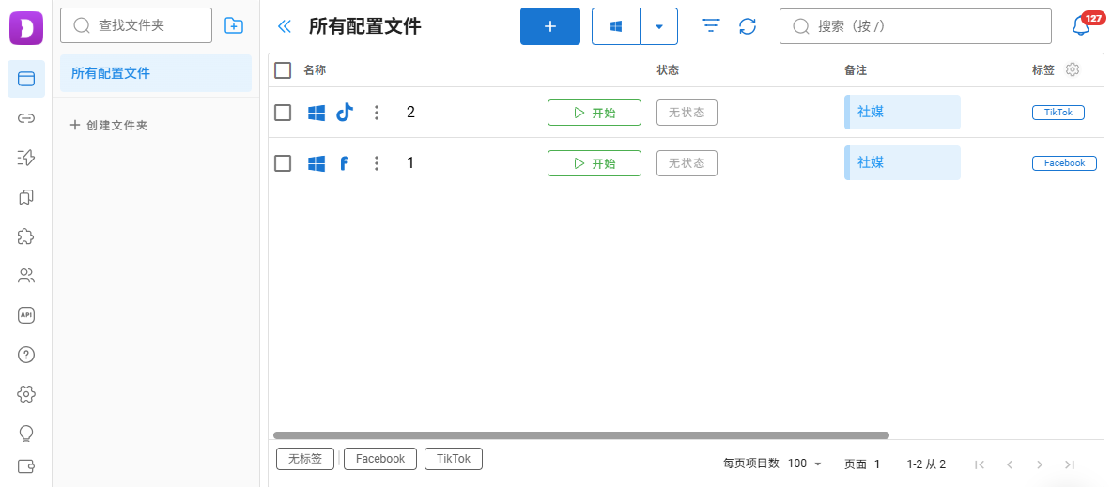Viewport: 1112px width, 487px height.
Task: Click 创建文件夹 to create a folder
Action: [109, 126]
